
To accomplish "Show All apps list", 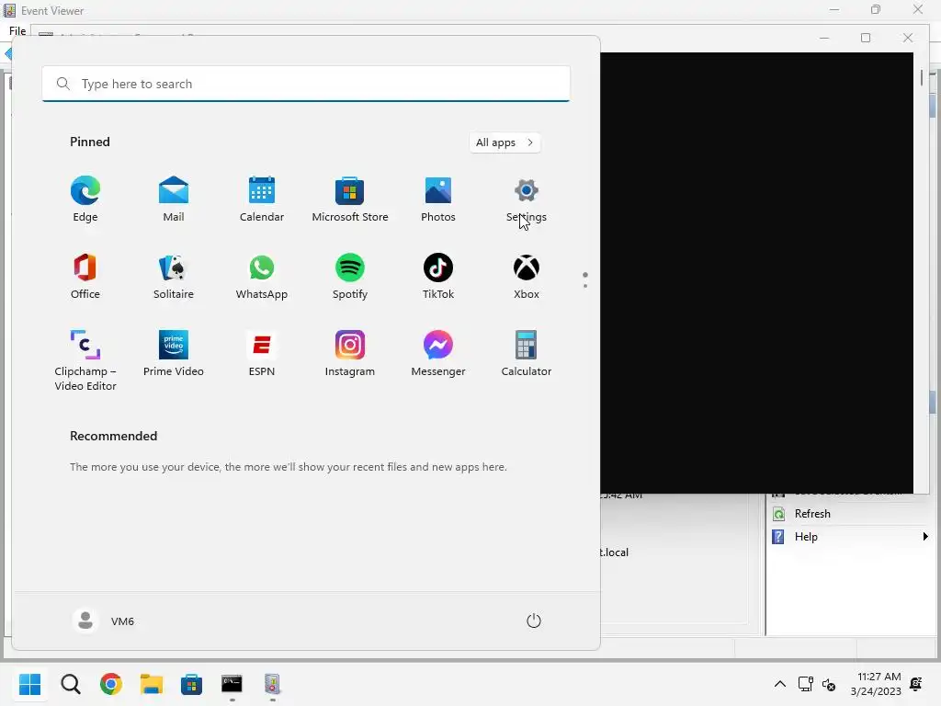I will [x=505, y=142].
